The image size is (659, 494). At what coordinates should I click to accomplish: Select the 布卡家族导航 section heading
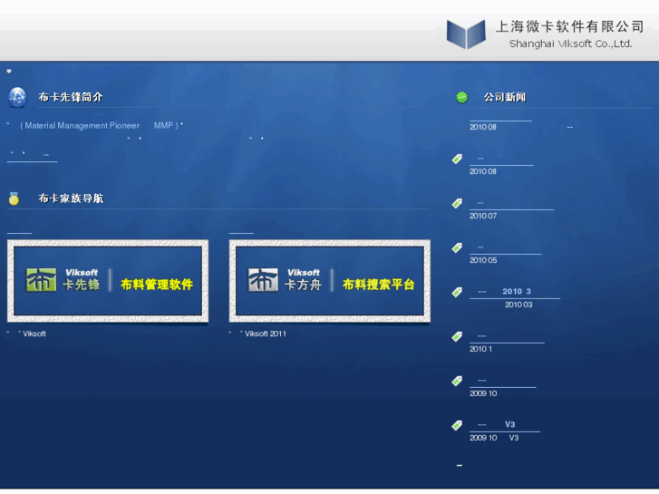(x=71, y=198)
